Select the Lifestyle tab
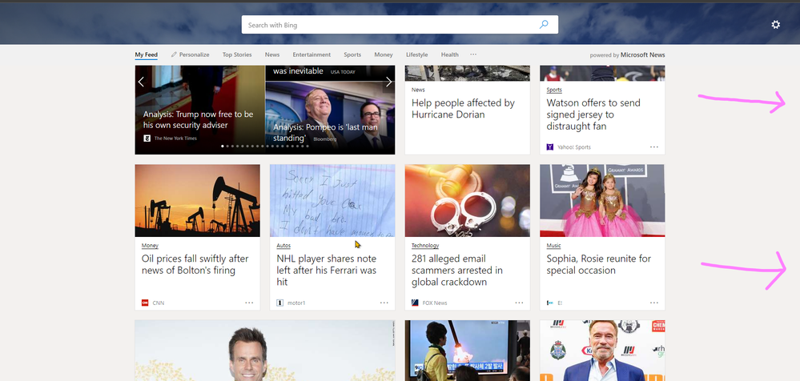The height and width of the screenshot is (381, 800). pyautogui.click(x=417, y=54)
